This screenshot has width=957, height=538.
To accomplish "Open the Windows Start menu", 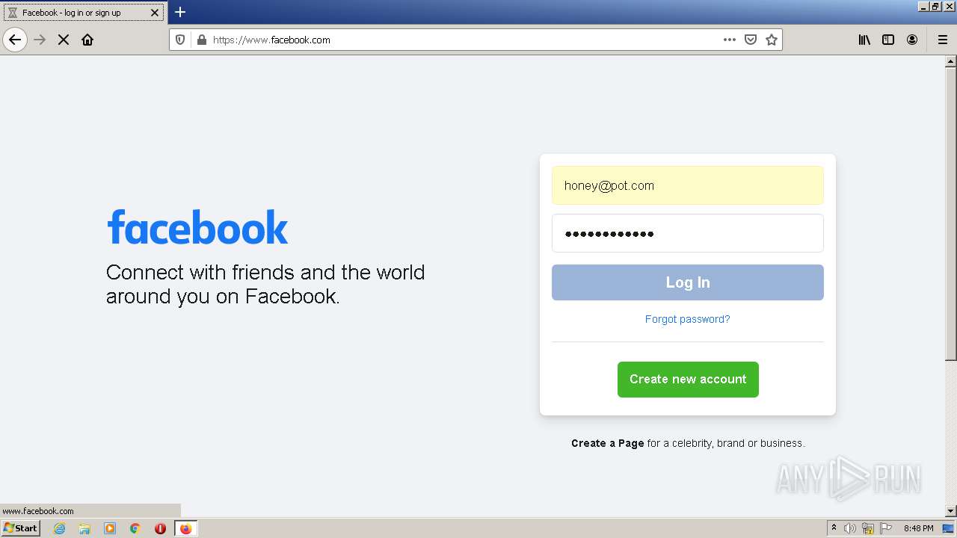I will pos(20,528).
